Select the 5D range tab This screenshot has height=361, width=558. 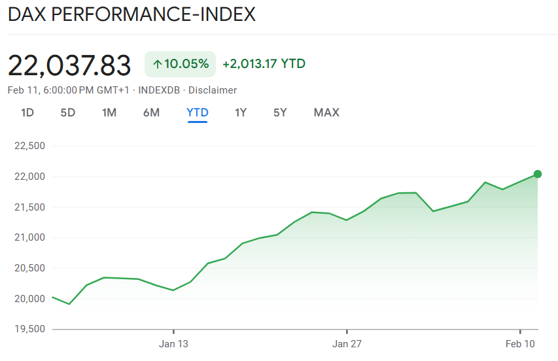(68, 112)
